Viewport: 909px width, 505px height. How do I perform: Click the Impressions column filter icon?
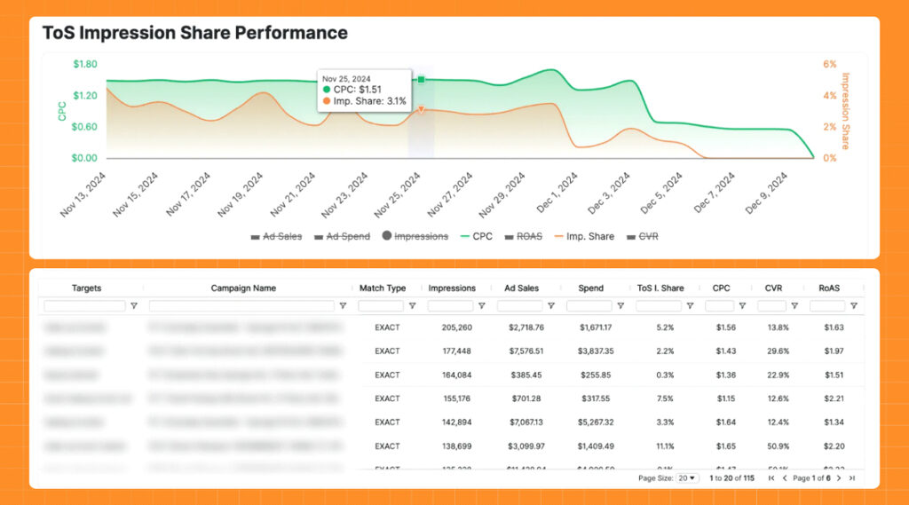(x=481, y=305)
